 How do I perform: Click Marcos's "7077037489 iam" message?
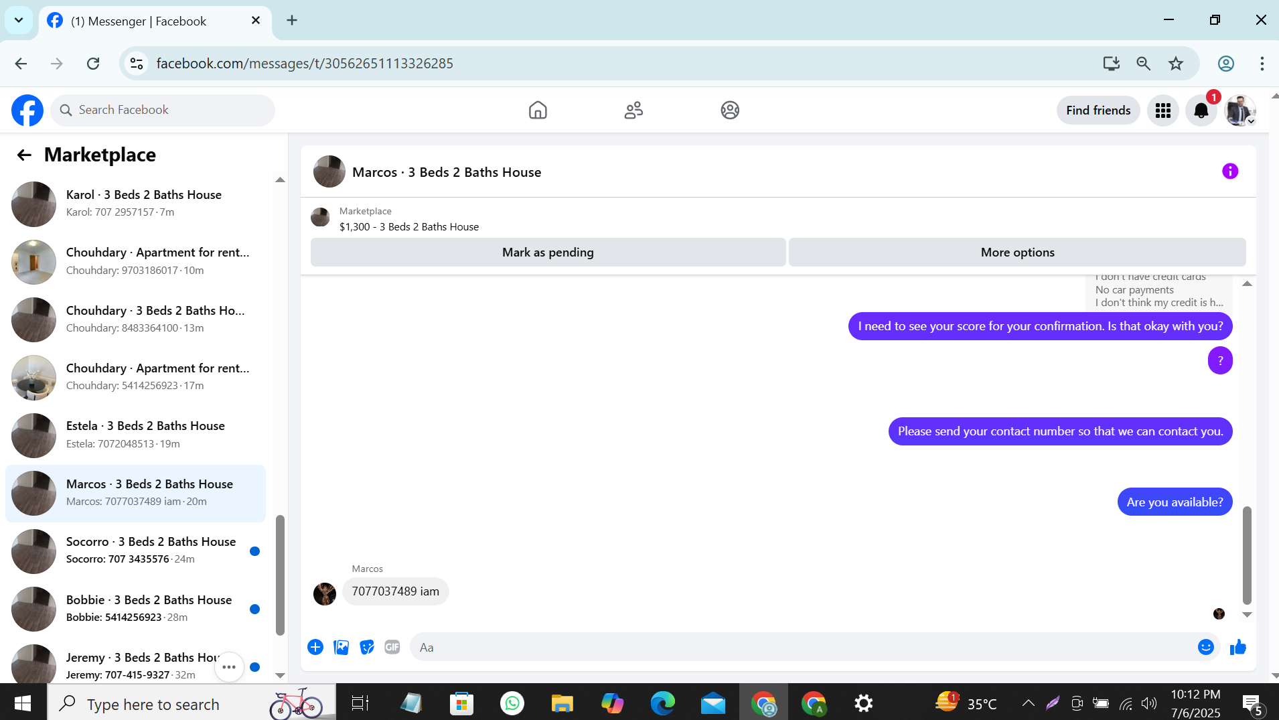pos(395,591)
